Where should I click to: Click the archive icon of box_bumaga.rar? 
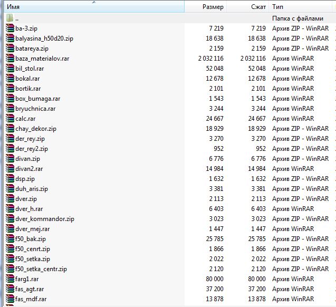click(x=10, y=99)
